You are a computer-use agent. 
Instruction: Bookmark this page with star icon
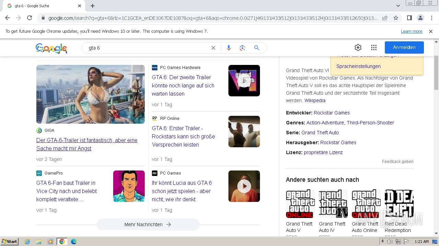396,18
